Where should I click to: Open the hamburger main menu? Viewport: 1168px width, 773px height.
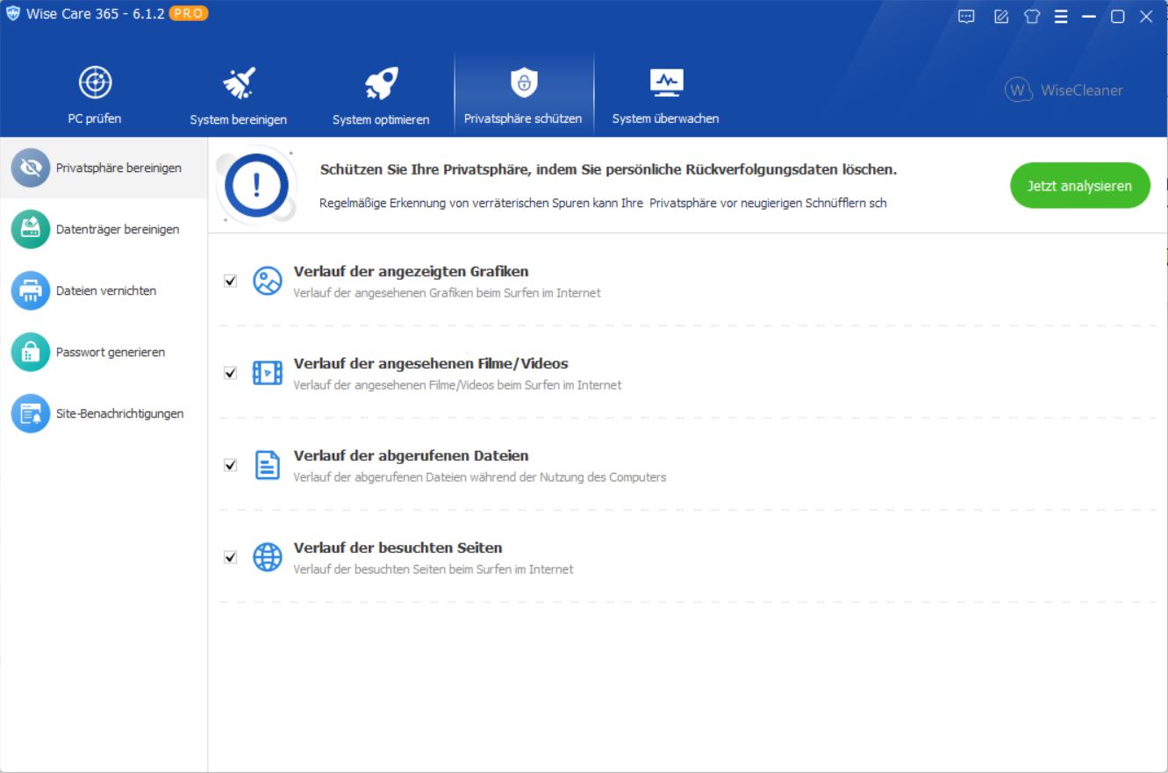[1061, 17]
